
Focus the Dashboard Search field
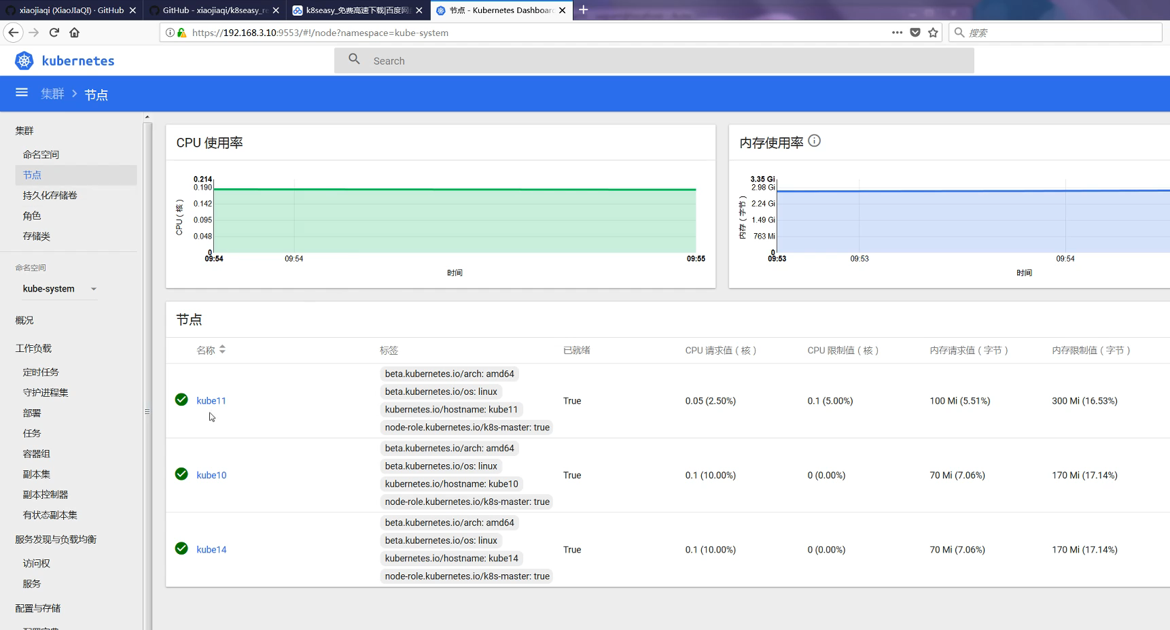[654, 60]
